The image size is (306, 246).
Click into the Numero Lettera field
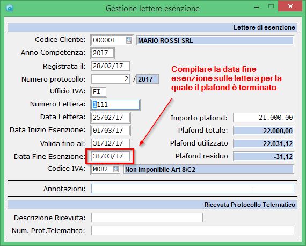(115, 105)
